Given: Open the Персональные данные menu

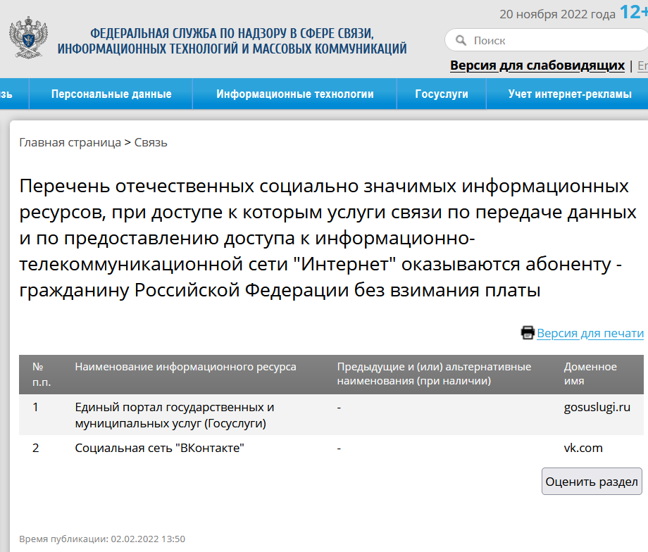Looking at the screenshot, I should [x=111, y=94].
